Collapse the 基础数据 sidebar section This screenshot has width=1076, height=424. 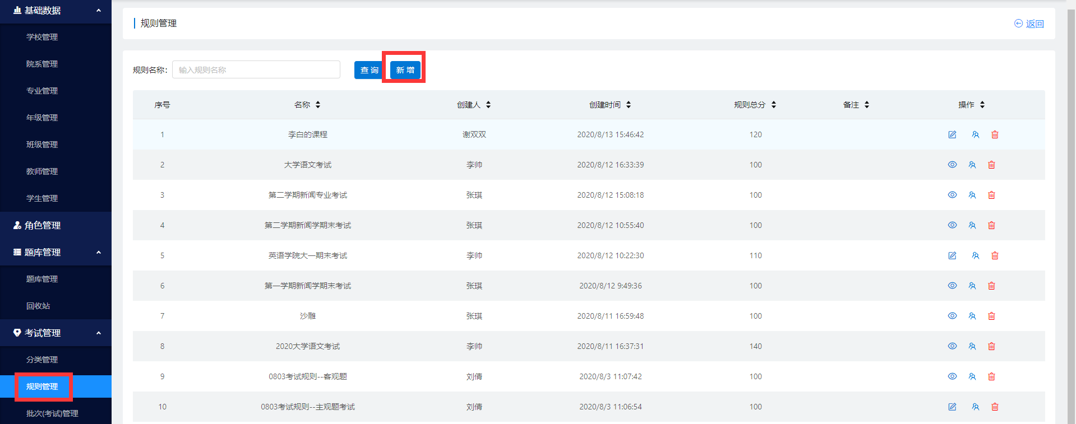tap(99, 10)
